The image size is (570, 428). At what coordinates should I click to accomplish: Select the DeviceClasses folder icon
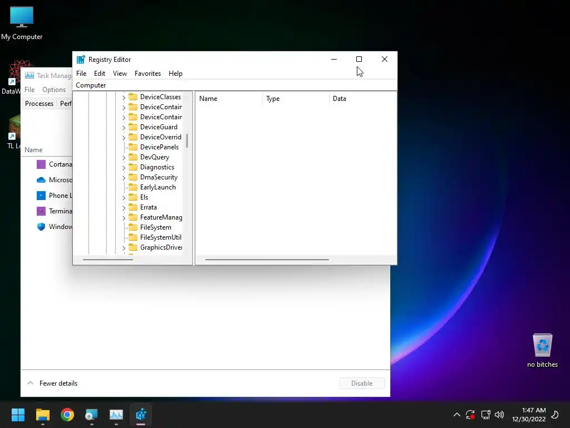(x=133, y=97)
